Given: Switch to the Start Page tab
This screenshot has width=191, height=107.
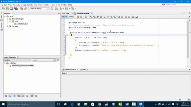Looking at the screenshot, I should coord(66,14).
